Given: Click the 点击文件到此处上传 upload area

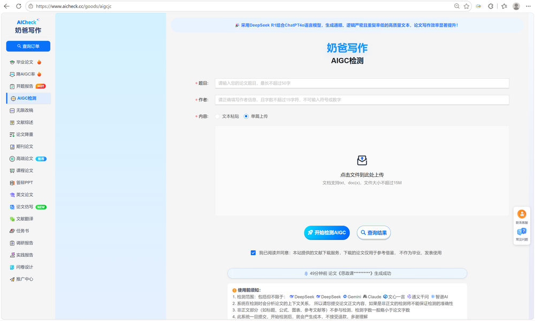Looking at the screenshot, I should tap(362, 171).
